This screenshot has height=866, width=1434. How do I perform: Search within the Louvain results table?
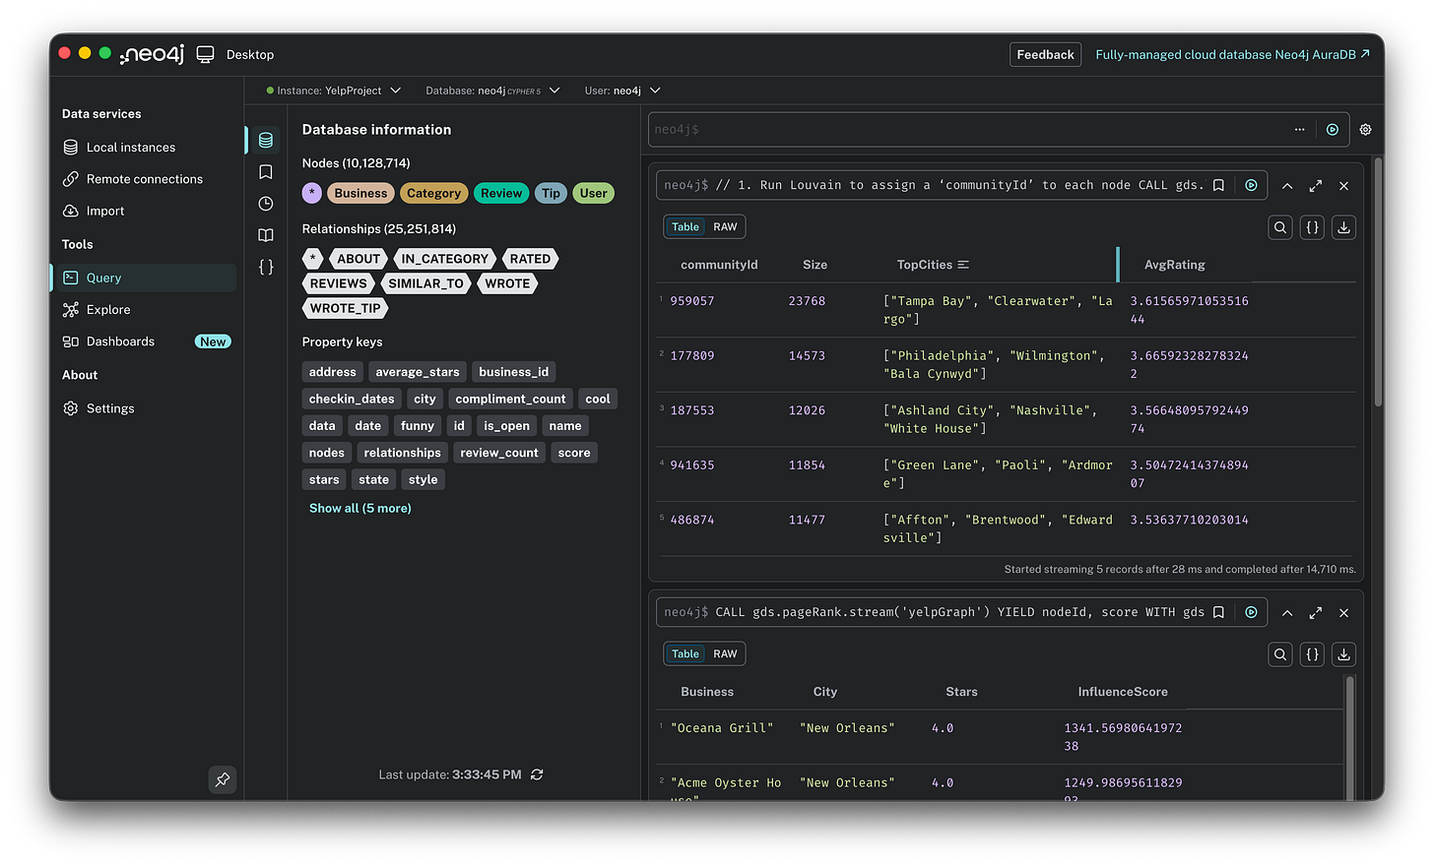point(1280,227)
